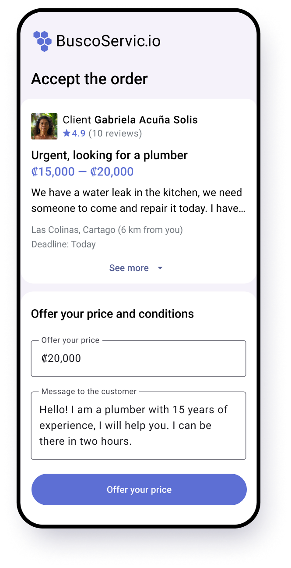291x568 pixels.
Task: Click the truncated water leak description text
Action: tap(138, 200)
